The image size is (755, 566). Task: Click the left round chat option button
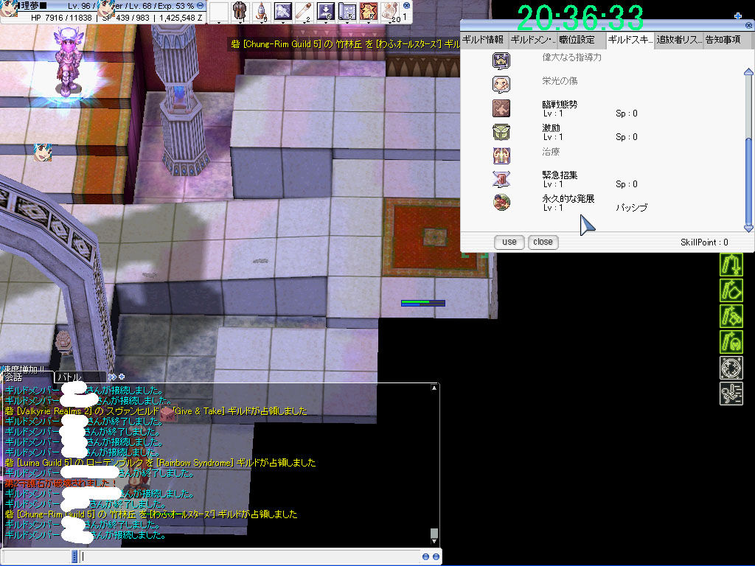click(x=425, y=557)
